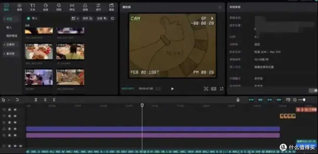Lock the track holding the purple clip

(9, 135)
